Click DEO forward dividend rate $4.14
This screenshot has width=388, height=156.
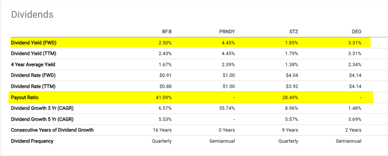(x=355, y=75)
